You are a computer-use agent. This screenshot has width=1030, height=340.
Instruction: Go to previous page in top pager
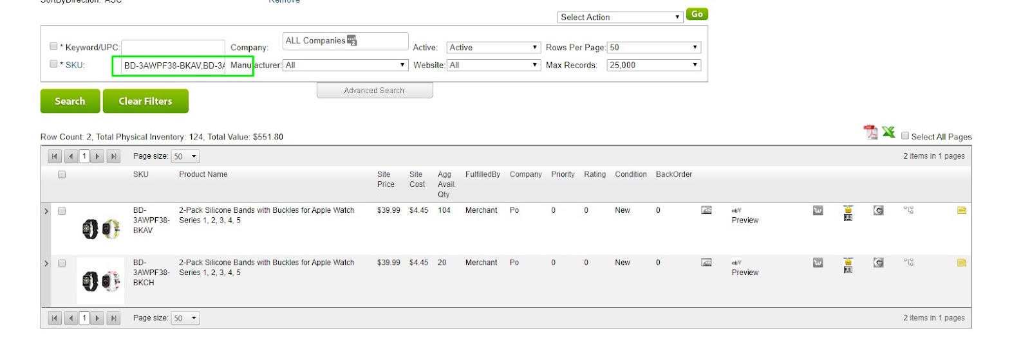pos(71,156)
